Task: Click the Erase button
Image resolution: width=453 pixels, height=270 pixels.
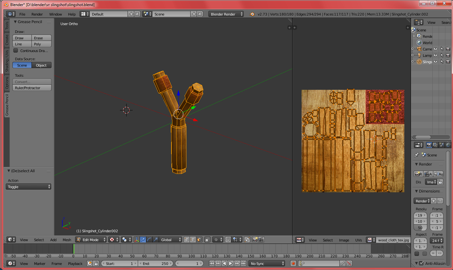Action: pyautogui.click(x=42, y=38)
